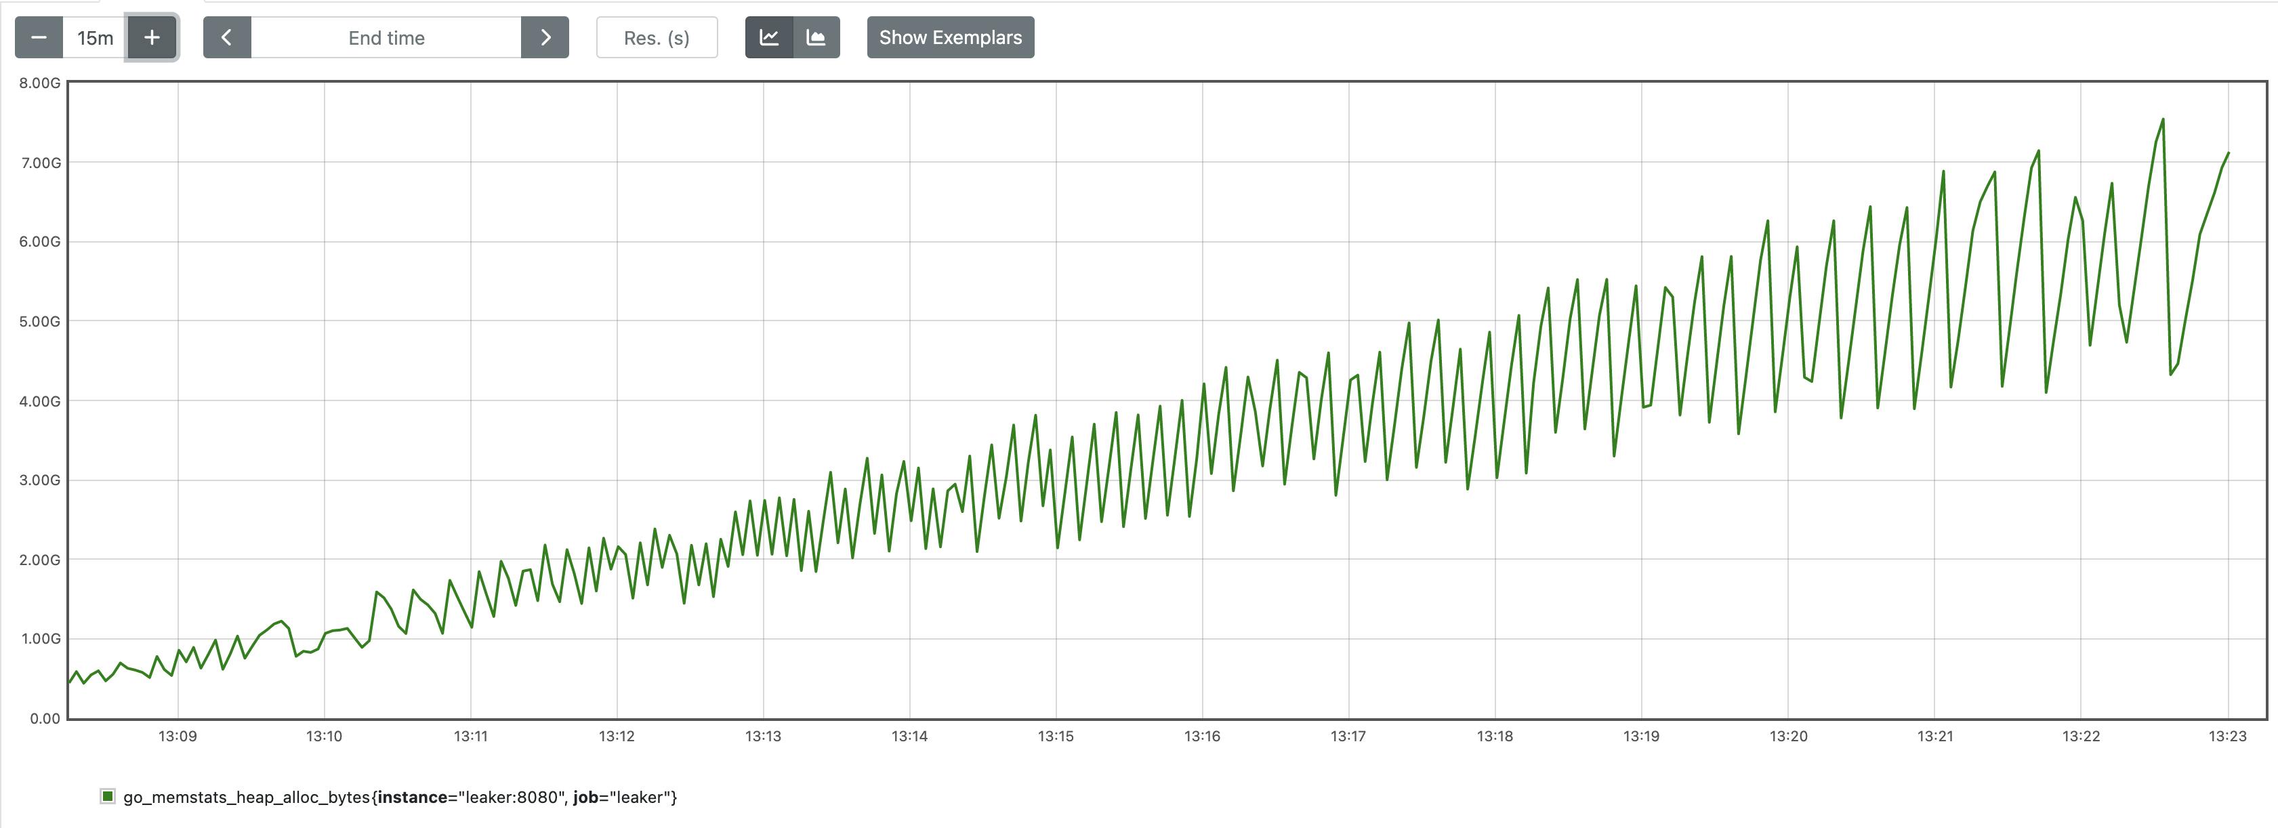Focus the End time input field
This screenshot has width=2278, height=828.
pyautogui.click(x=386, y=37)
